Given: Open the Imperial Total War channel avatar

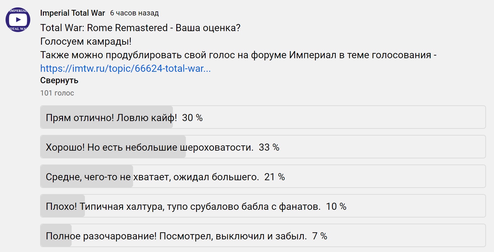Looking at the screenshot, I should [18, 20].
